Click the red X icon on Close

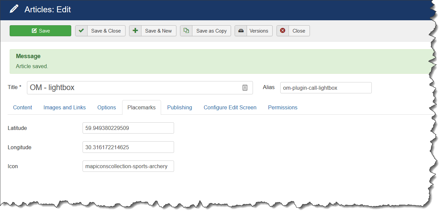pyautogui.click(x=283, y=31)
